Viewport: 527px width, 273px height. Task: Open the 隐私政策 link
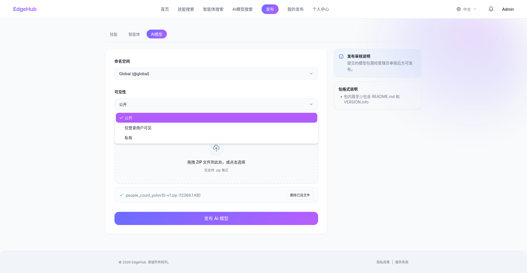pyautogui.click(x=383, y=262)
